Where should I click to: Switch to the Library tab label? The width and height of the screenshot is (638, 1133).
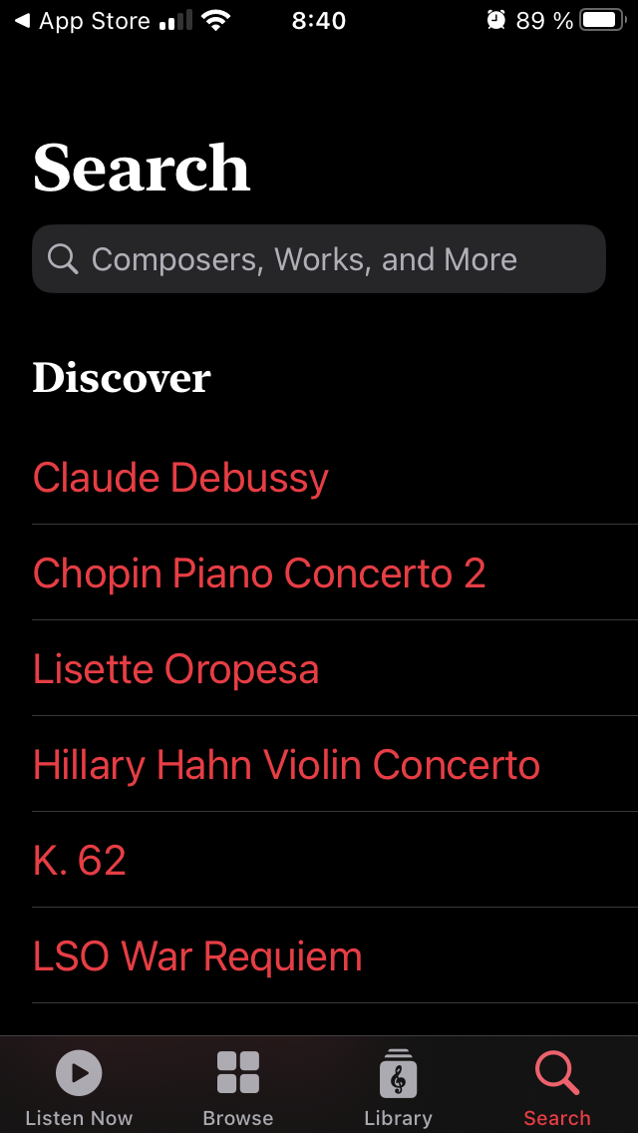coord(398,1118)
